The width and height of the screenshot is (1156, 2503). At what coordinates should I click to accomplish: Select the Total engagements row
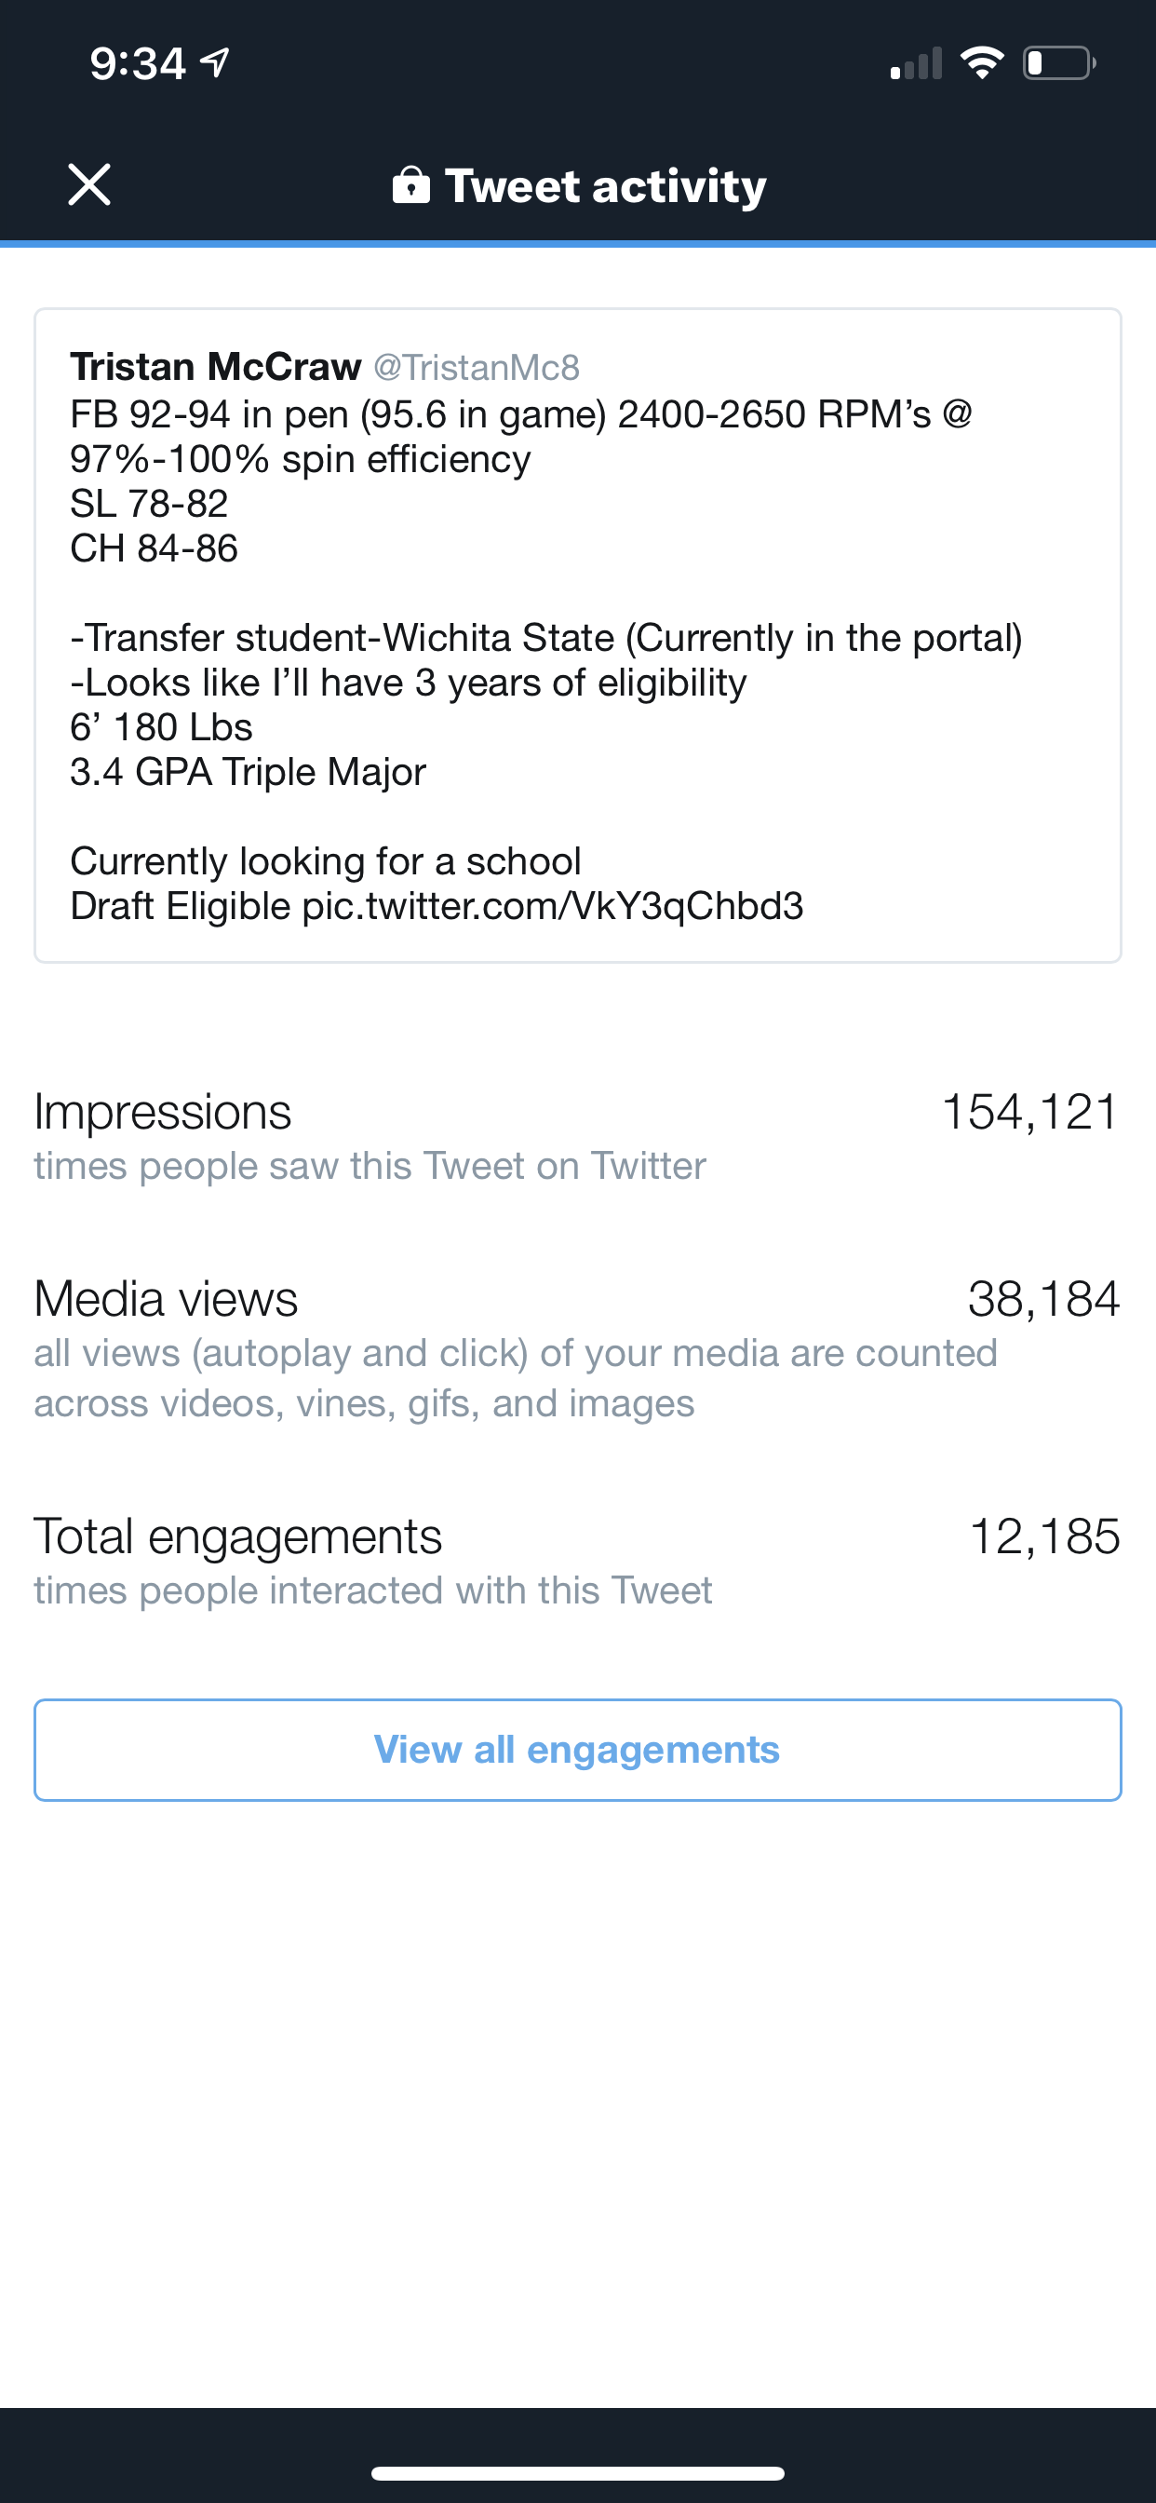[578, 1561]
